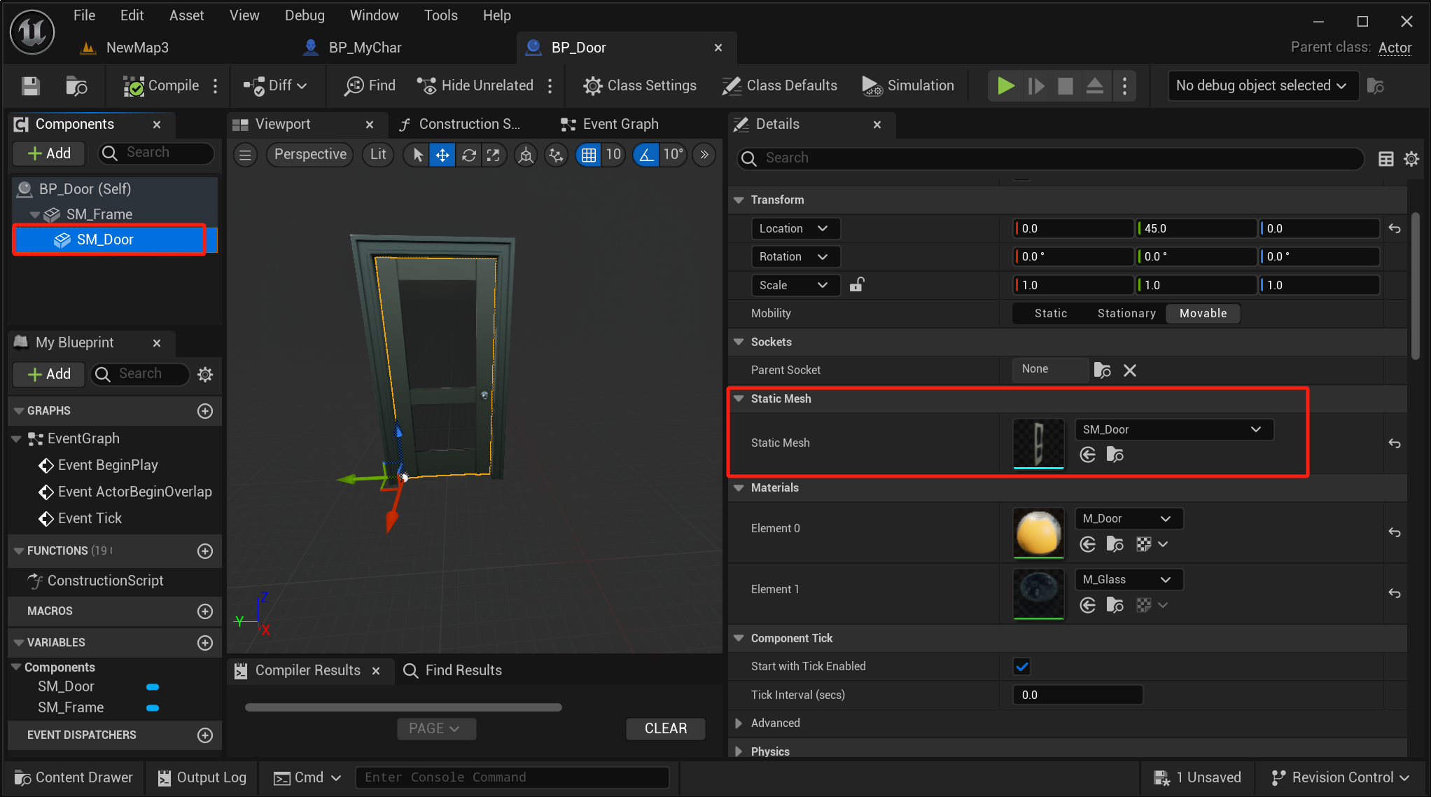Compile the blueprint
Image resolution: width=1431 pixels, height=797 pixels.
(162, 85)
